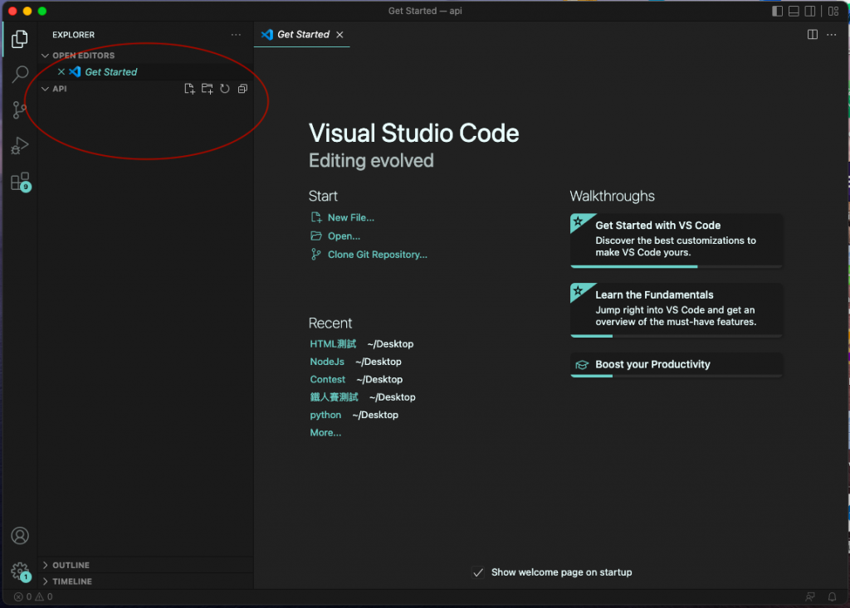Collapse all folders in Explorer
The image size is (850, 608).
click(243, 89)
